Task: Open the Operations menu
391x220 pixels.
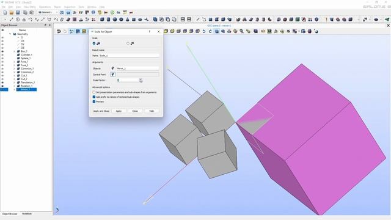Action: [x=45, y=7]
